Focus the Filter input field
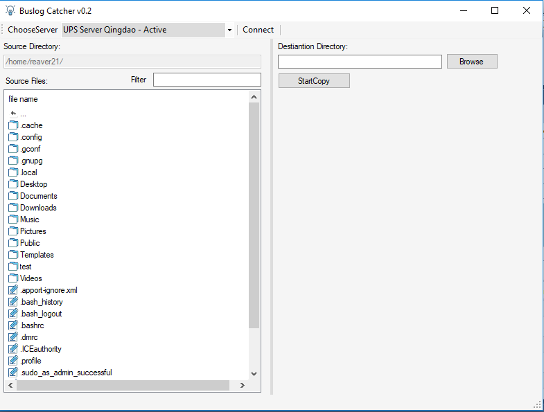This screenshot has width=544, height=412. pos(207,80)
